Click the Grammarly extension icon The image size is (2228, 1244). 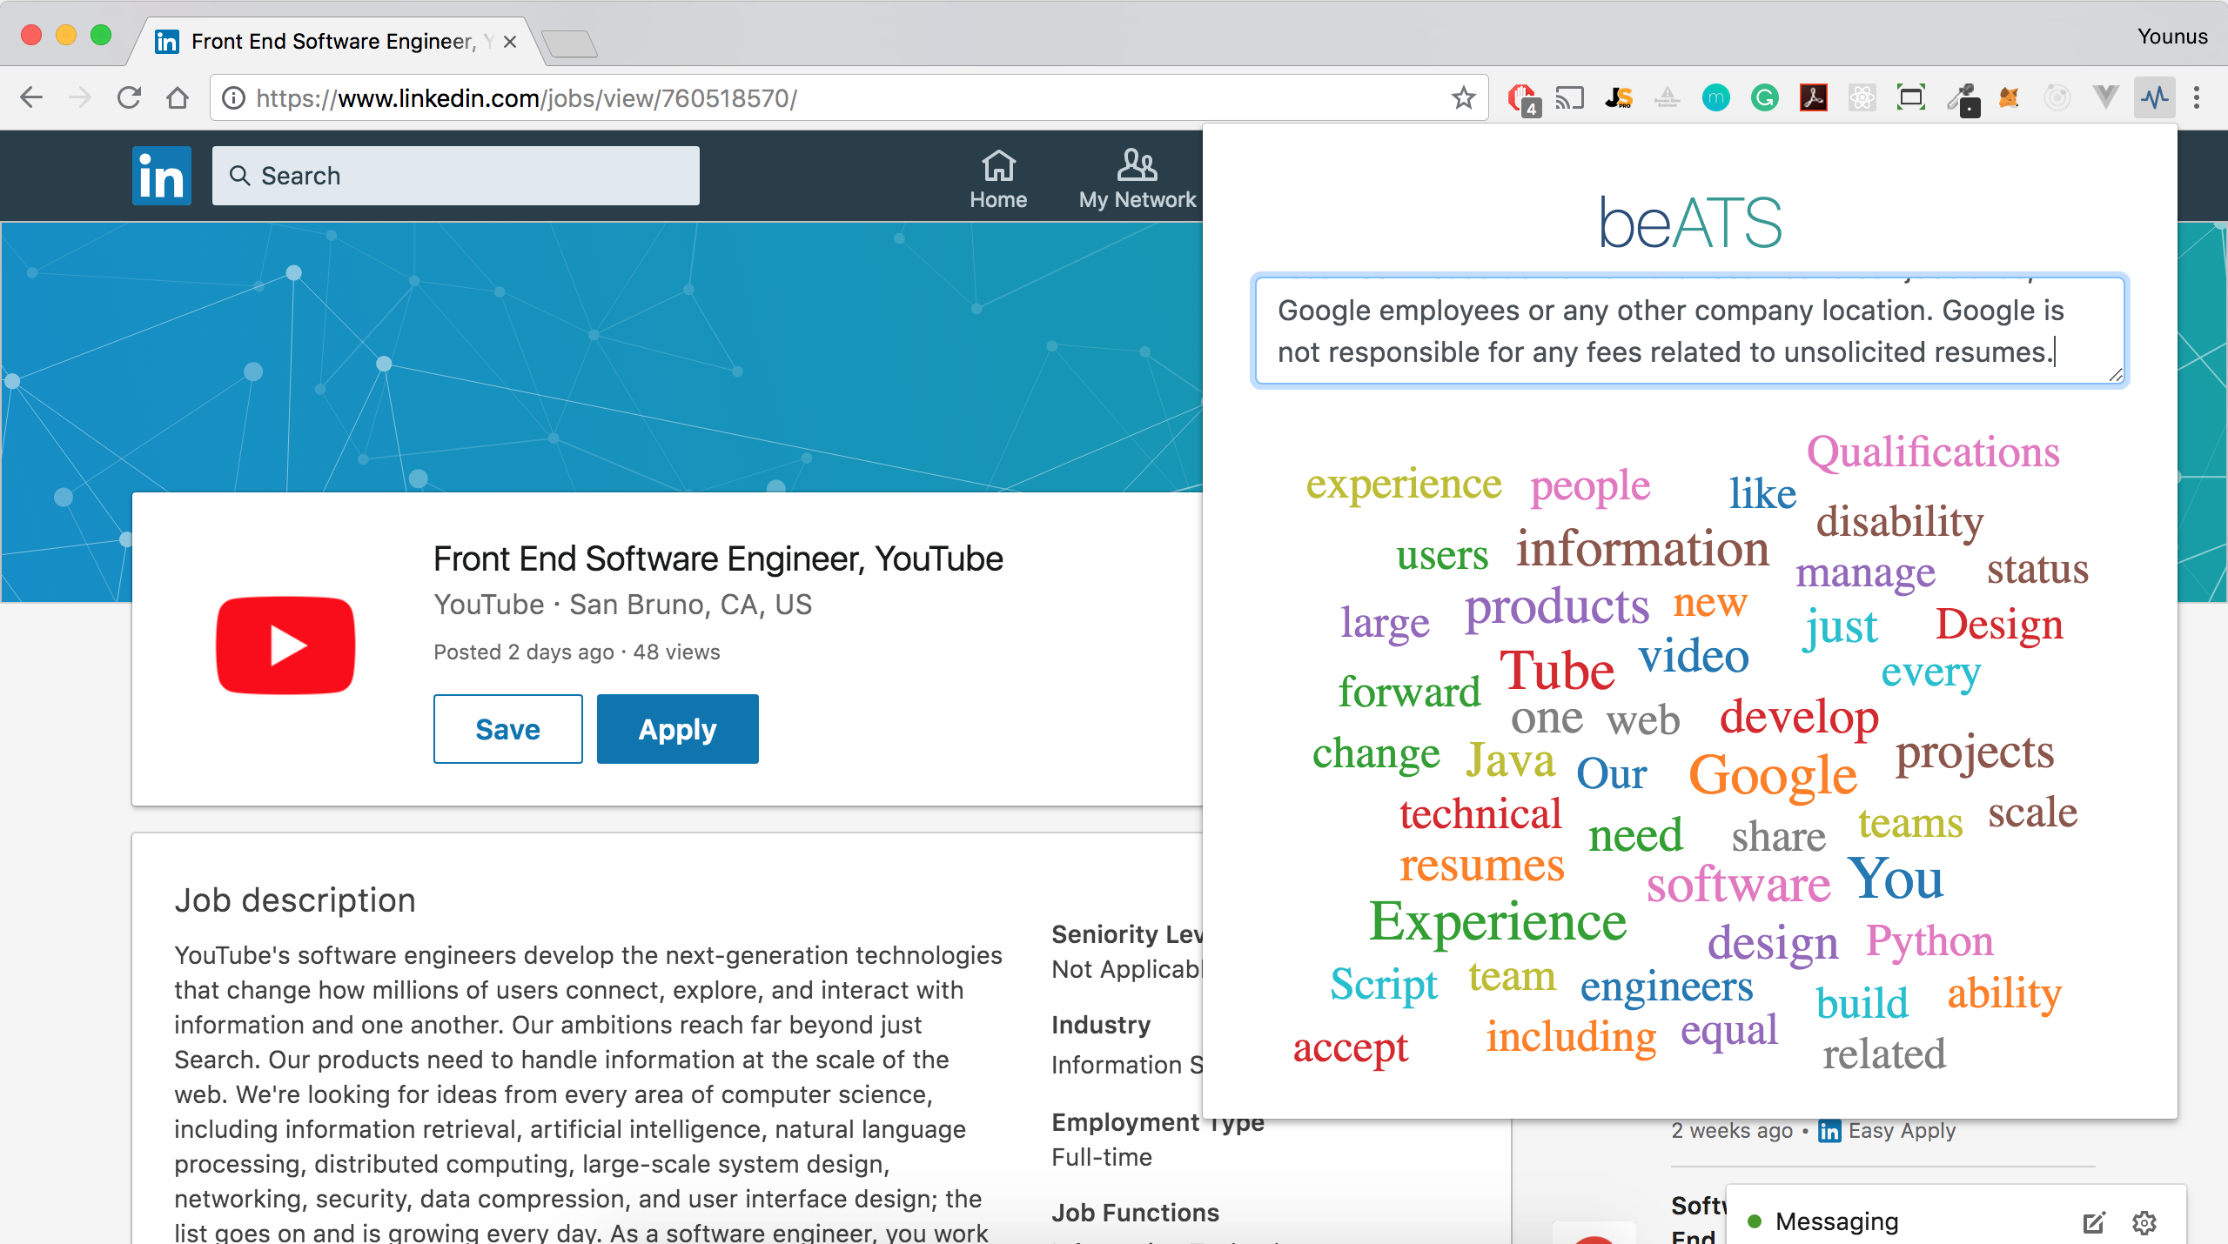pos(1764,98)
